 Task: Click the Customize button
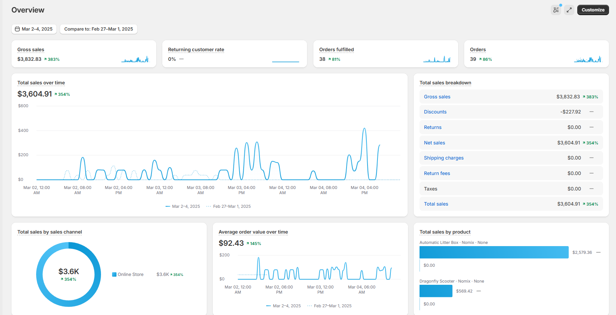coord(593,10)
